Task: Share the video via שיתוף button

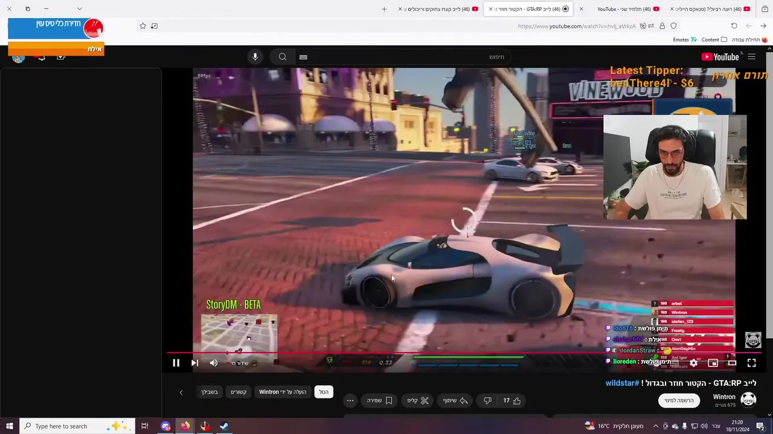Action: pyautogui.click(x=455, y=400)
